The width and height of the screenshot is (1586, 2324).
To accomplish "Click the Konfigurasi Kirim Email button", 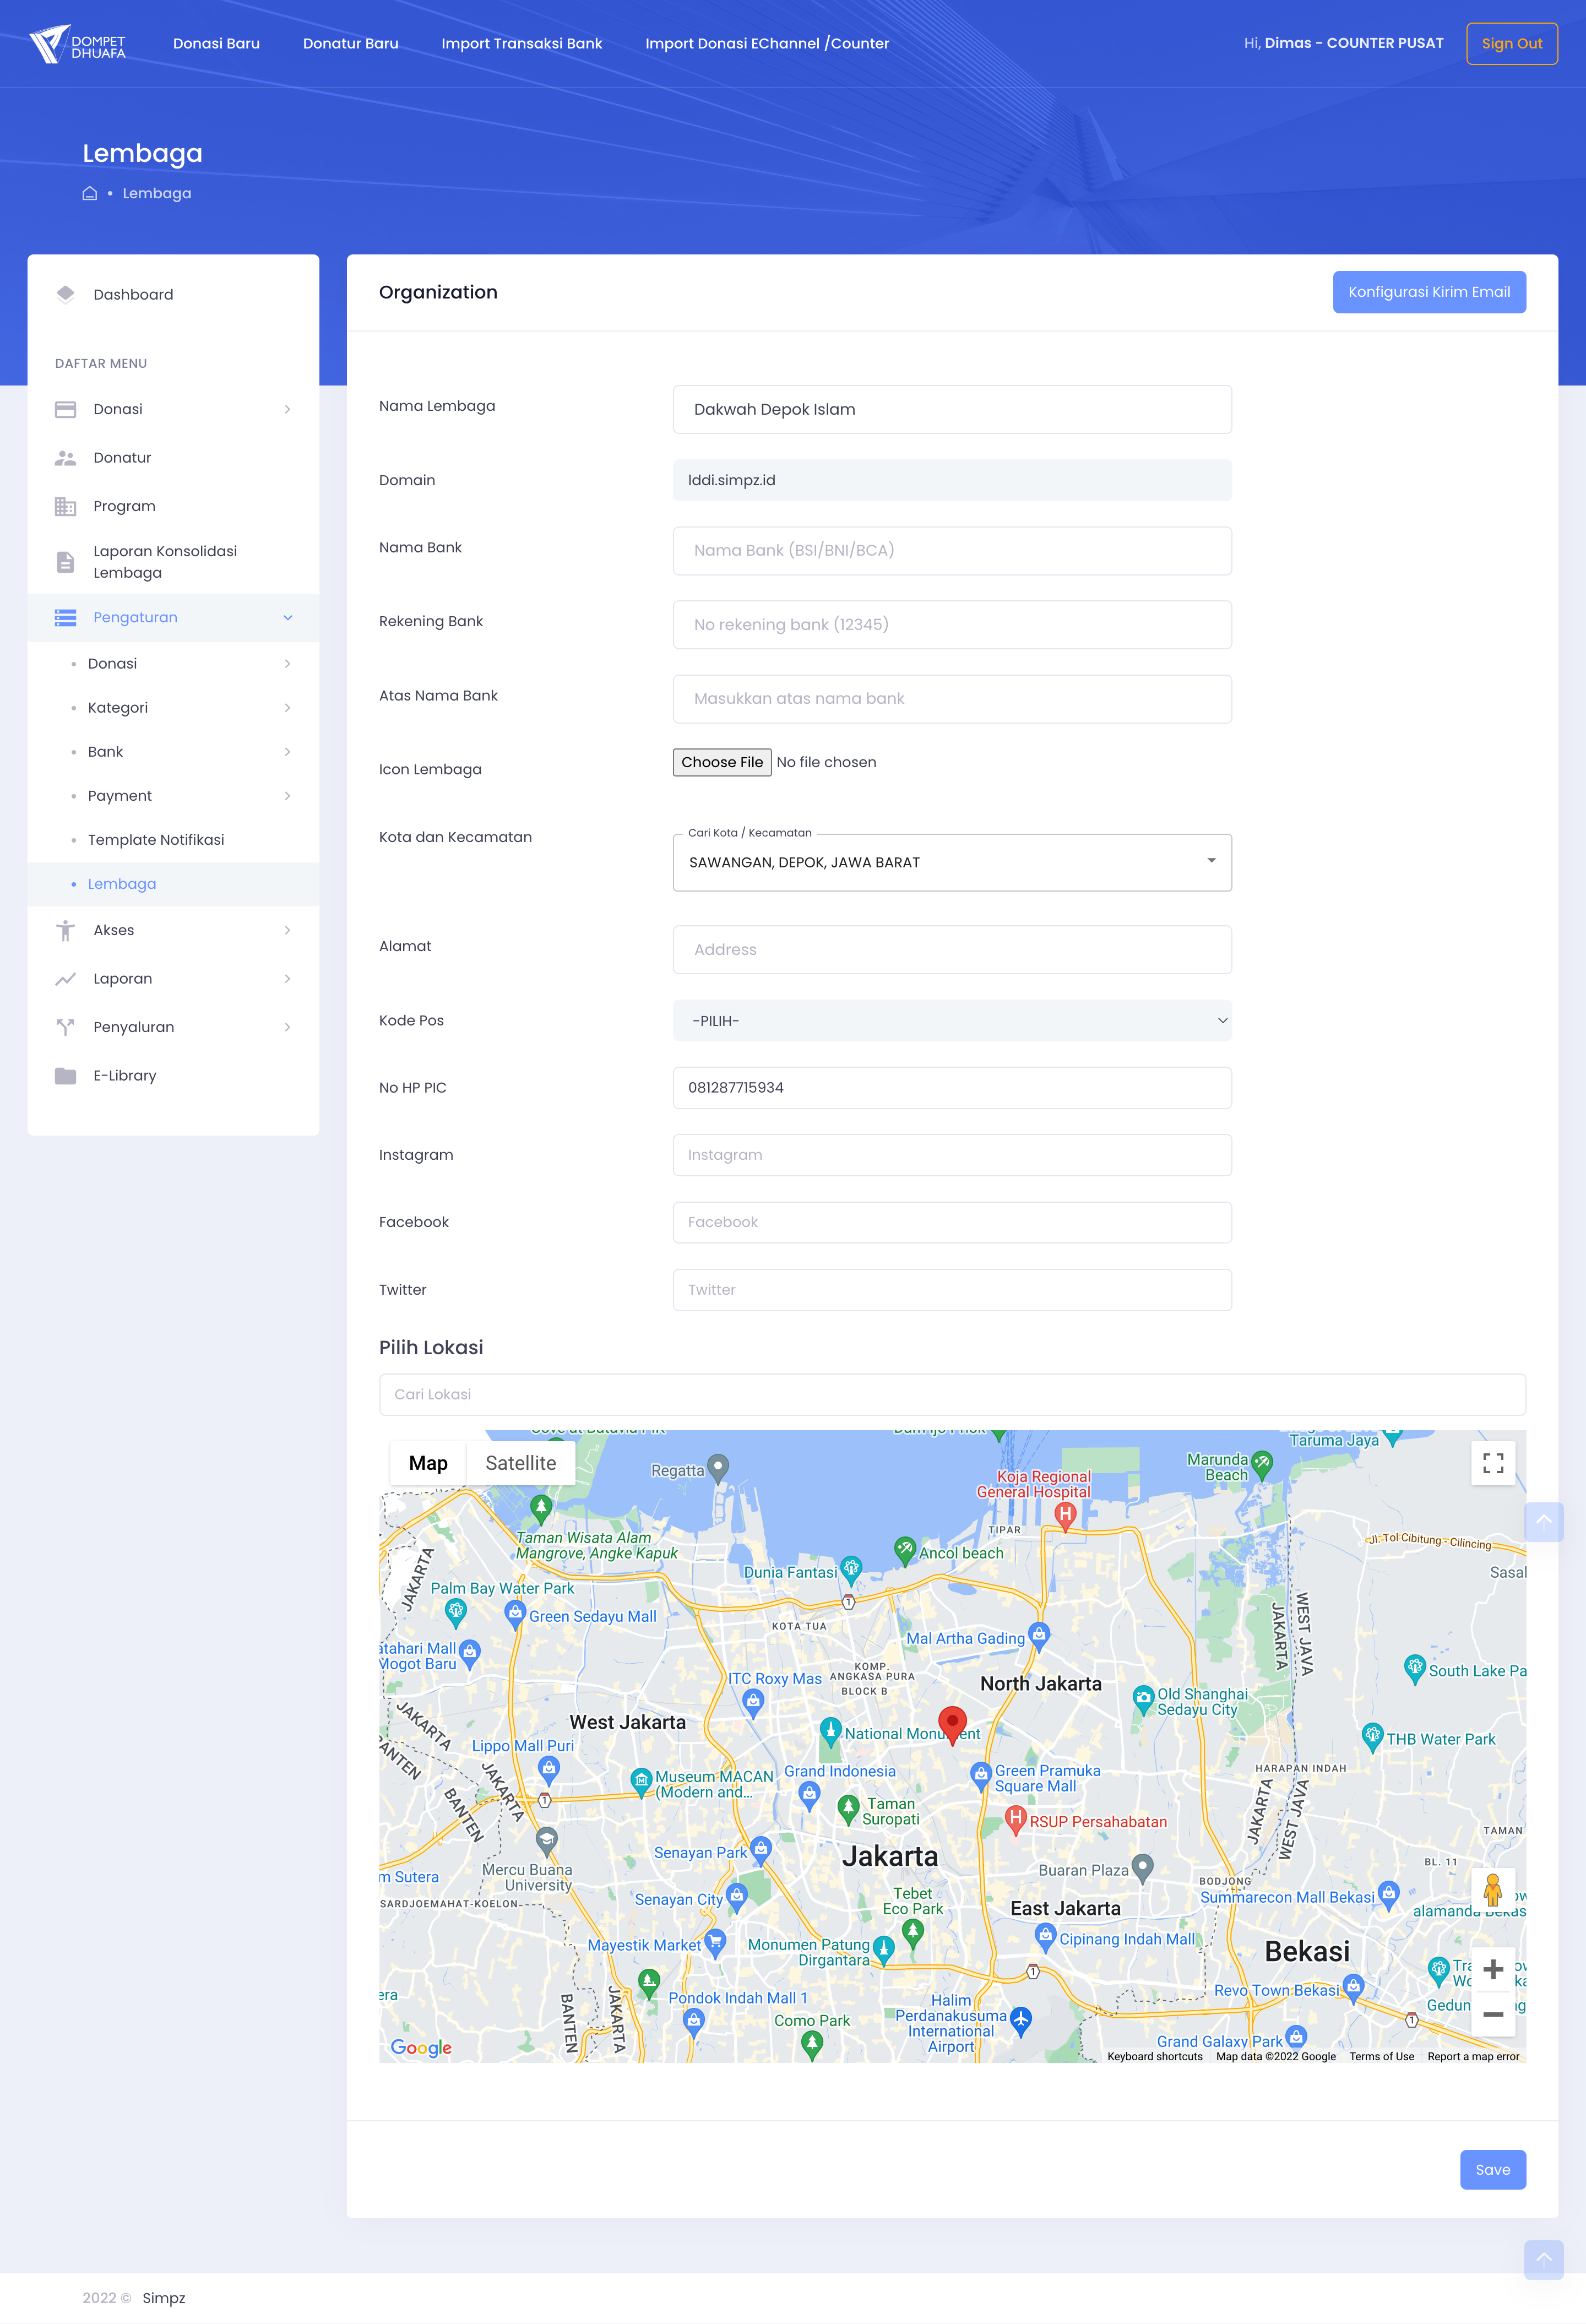I will 1428,292.
